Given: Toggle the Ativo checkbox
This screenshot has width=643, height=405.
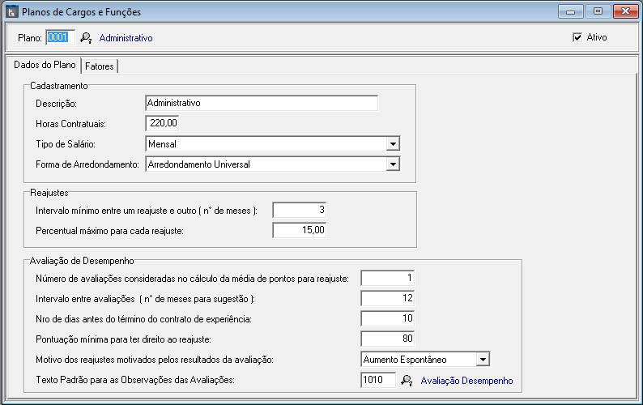Looking at the screenshot, I should [x=577, y=37].
